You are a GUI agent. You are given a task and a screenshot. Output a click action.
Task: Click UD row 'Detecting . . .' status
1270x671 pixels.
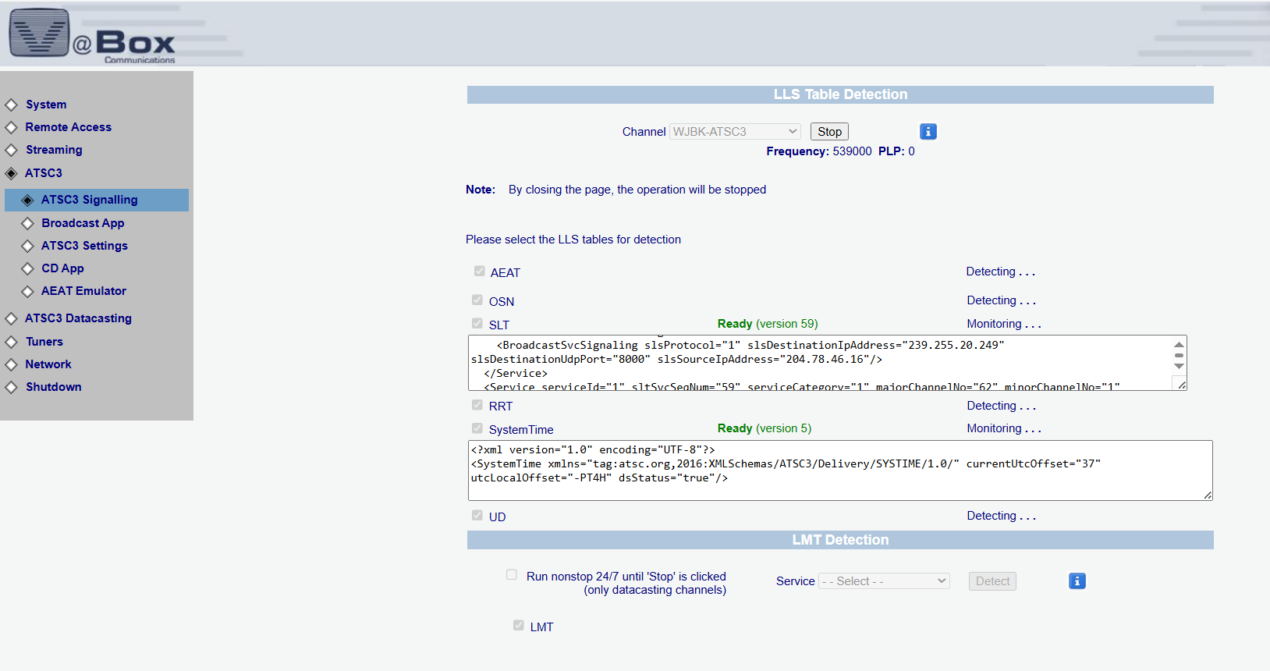pos(1002,516)
